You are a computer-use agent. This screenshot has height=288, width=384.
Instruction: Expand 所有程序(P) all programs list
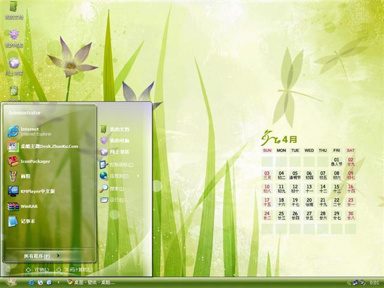[41, 256]
